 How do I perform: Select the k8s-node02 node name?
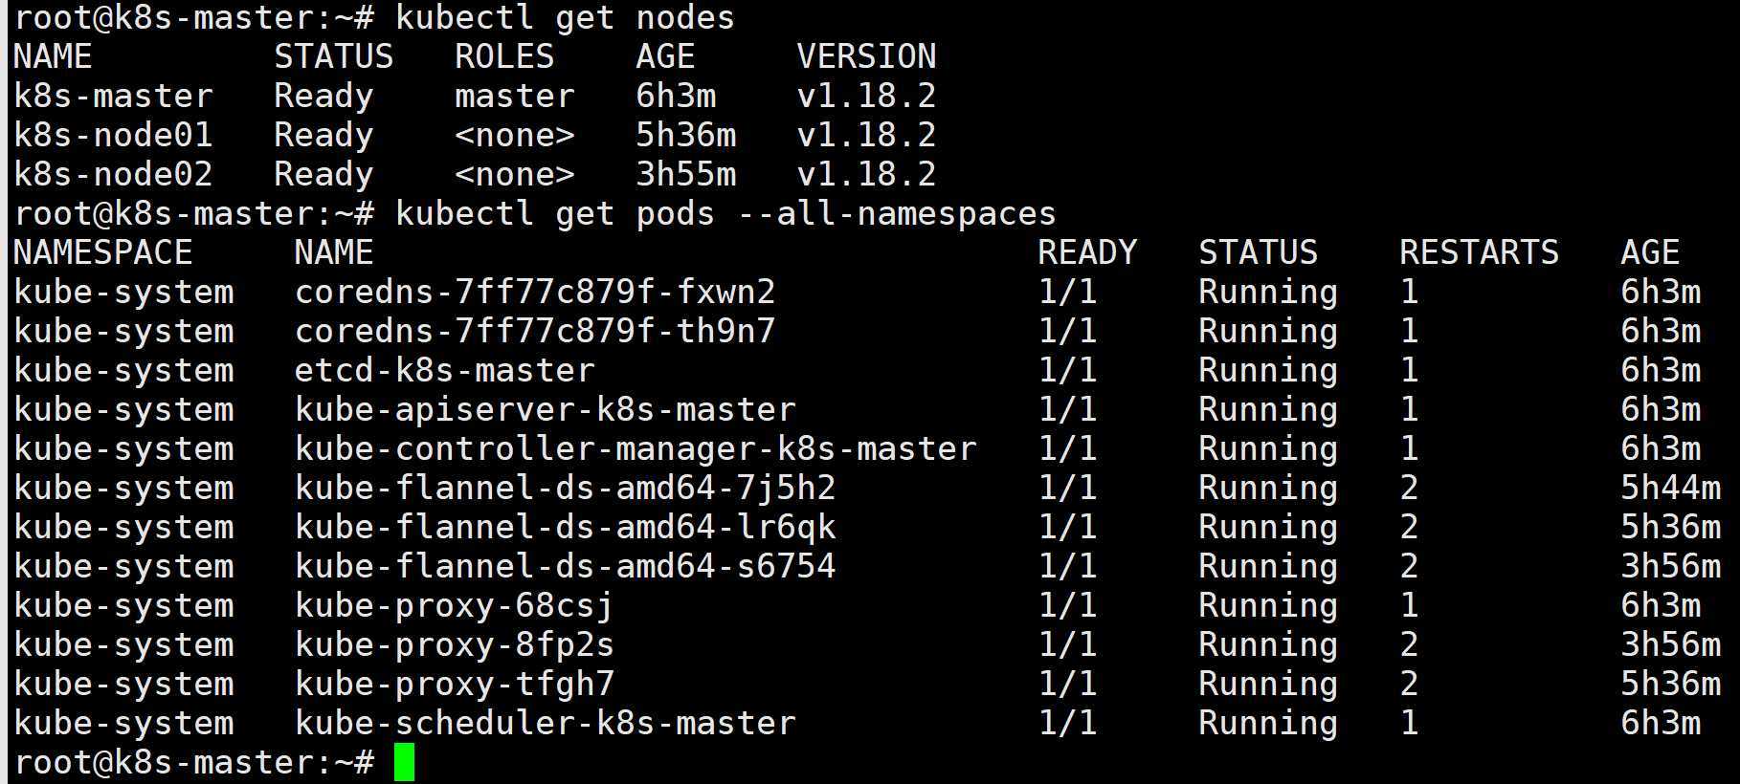tap(113, 174)
